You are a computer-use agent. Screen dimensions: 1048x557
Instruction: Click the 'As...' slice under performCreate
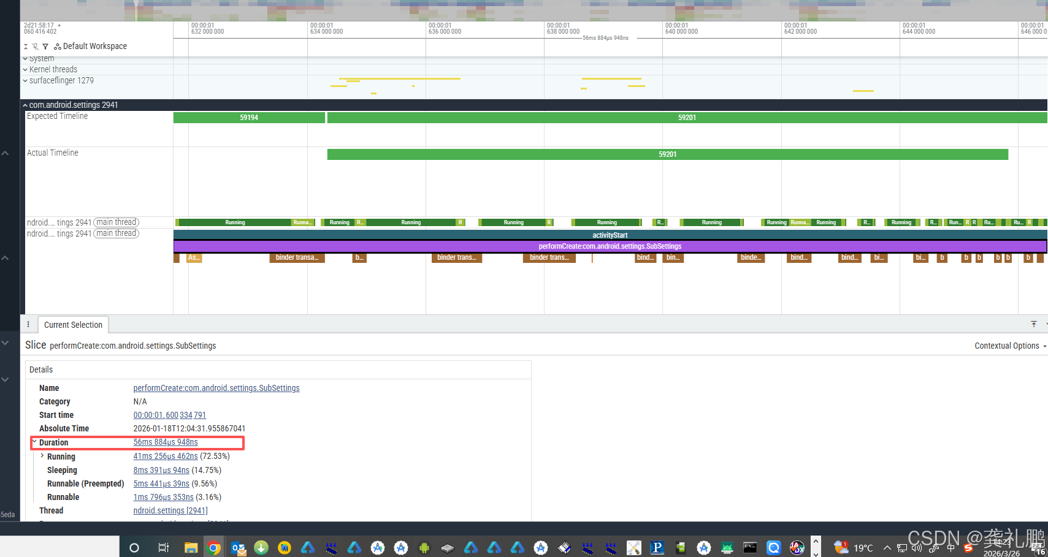[x=194, y=258]
